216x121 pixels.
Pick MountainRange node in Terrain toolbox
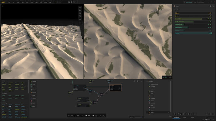pos(11,97)
